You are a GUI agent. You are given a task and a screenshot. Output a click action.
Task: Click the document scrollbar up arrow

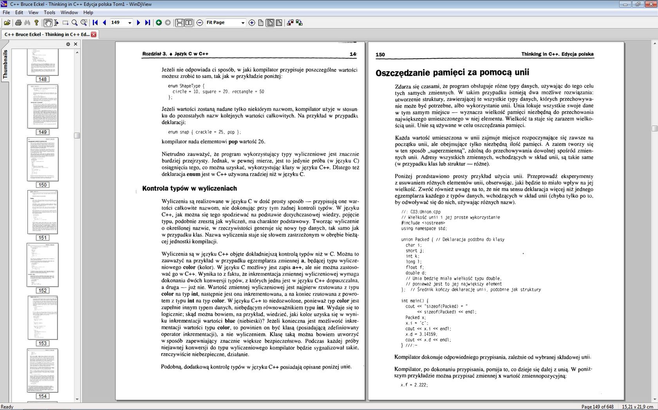coord(654,43)
